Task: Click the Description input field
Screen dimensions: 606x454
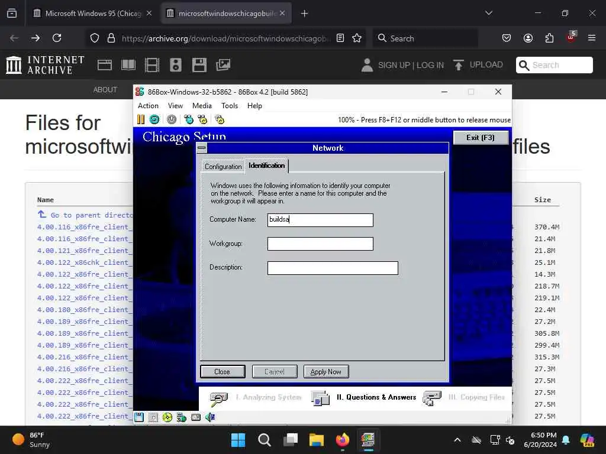Action: tap(333, 268)
